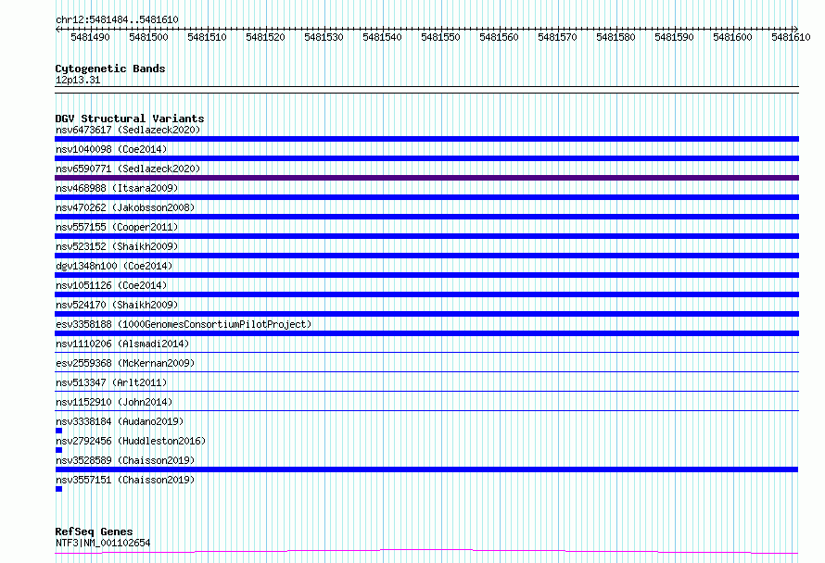The width and height of the screenshot is (825, 563).
Task: Select variant label nsv1110206 (Alsmadi2014)
Action: click(x=122, y=344)
